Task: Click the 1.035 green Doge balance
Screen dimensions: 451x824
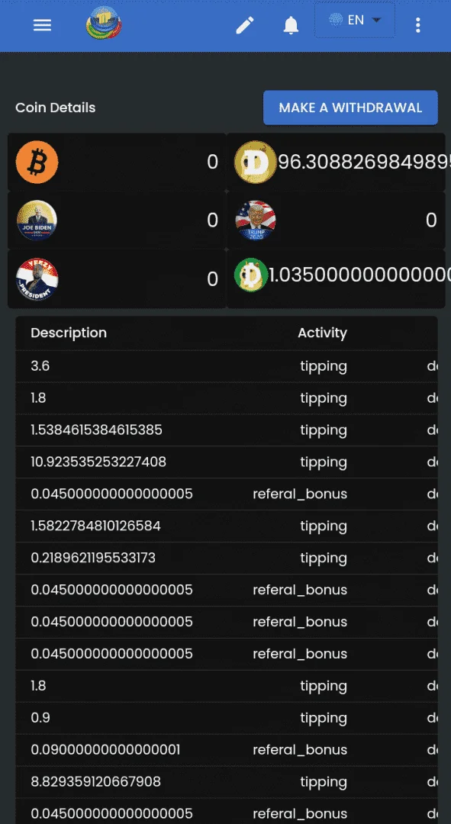Action: (360, 275)
